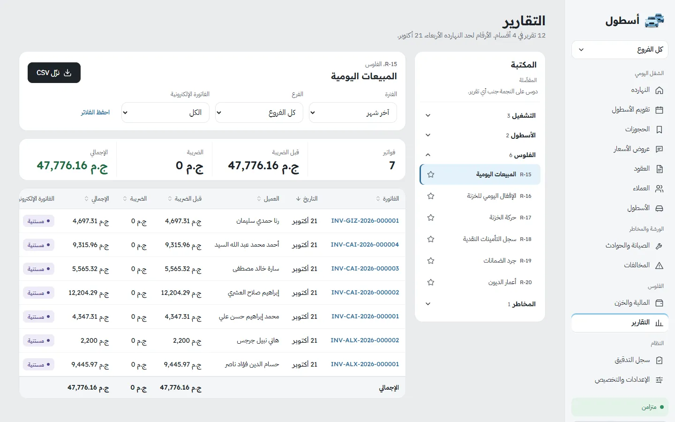Open invoice INV-ALX-2026-000002
The height and width of the screenshot is (422, 675).
point(365,340)
